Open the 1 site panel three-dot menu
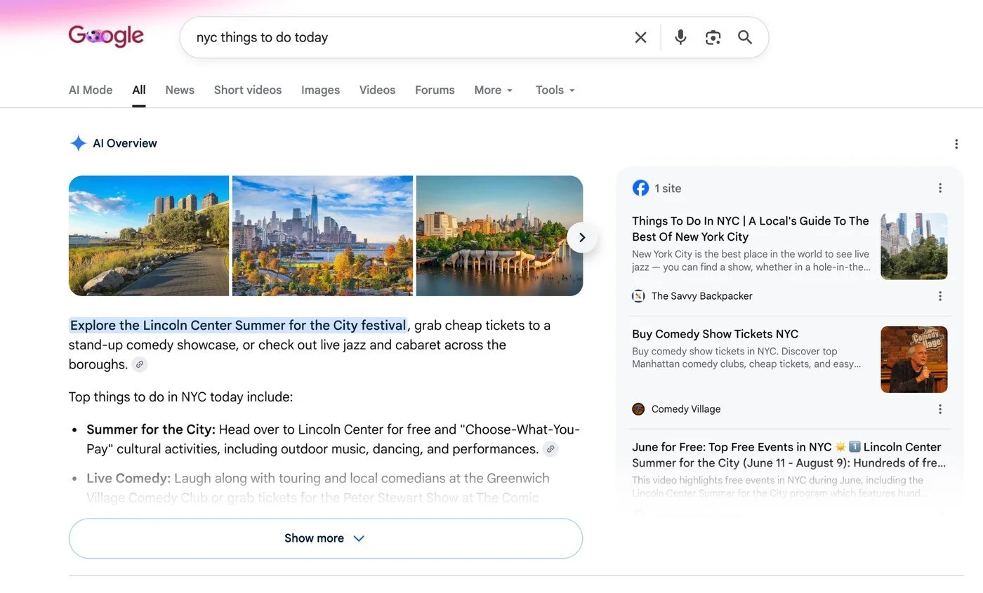This screenshot has width=983, height=593. pos(940,188)
